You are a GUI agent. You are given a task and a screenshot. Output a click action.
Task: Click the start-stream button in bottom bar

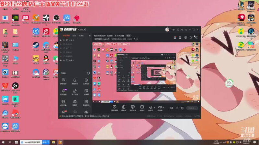coord(192,108)
